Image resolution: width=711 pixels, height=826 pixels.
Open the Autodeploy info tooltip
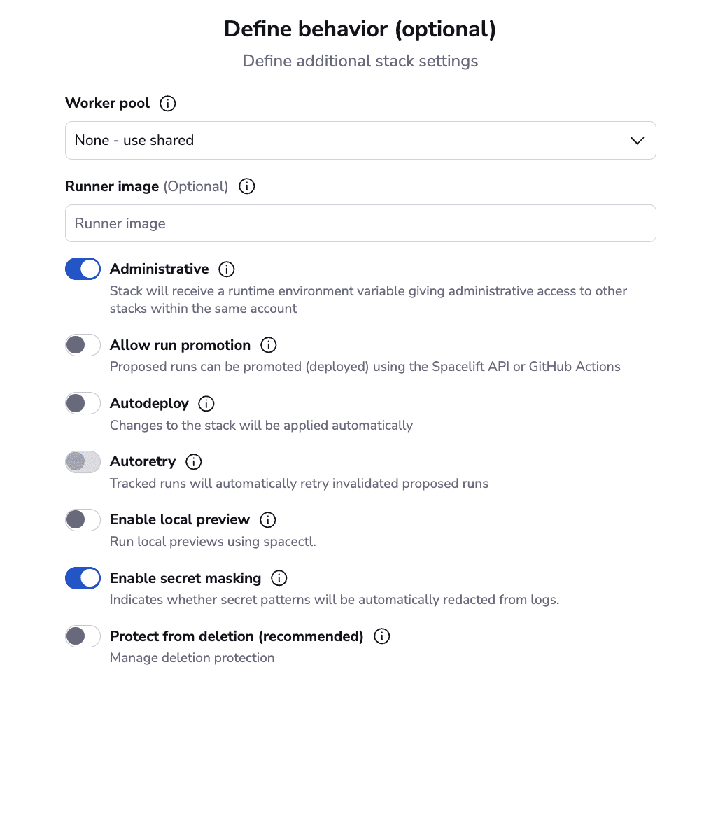tap(206, 403)
